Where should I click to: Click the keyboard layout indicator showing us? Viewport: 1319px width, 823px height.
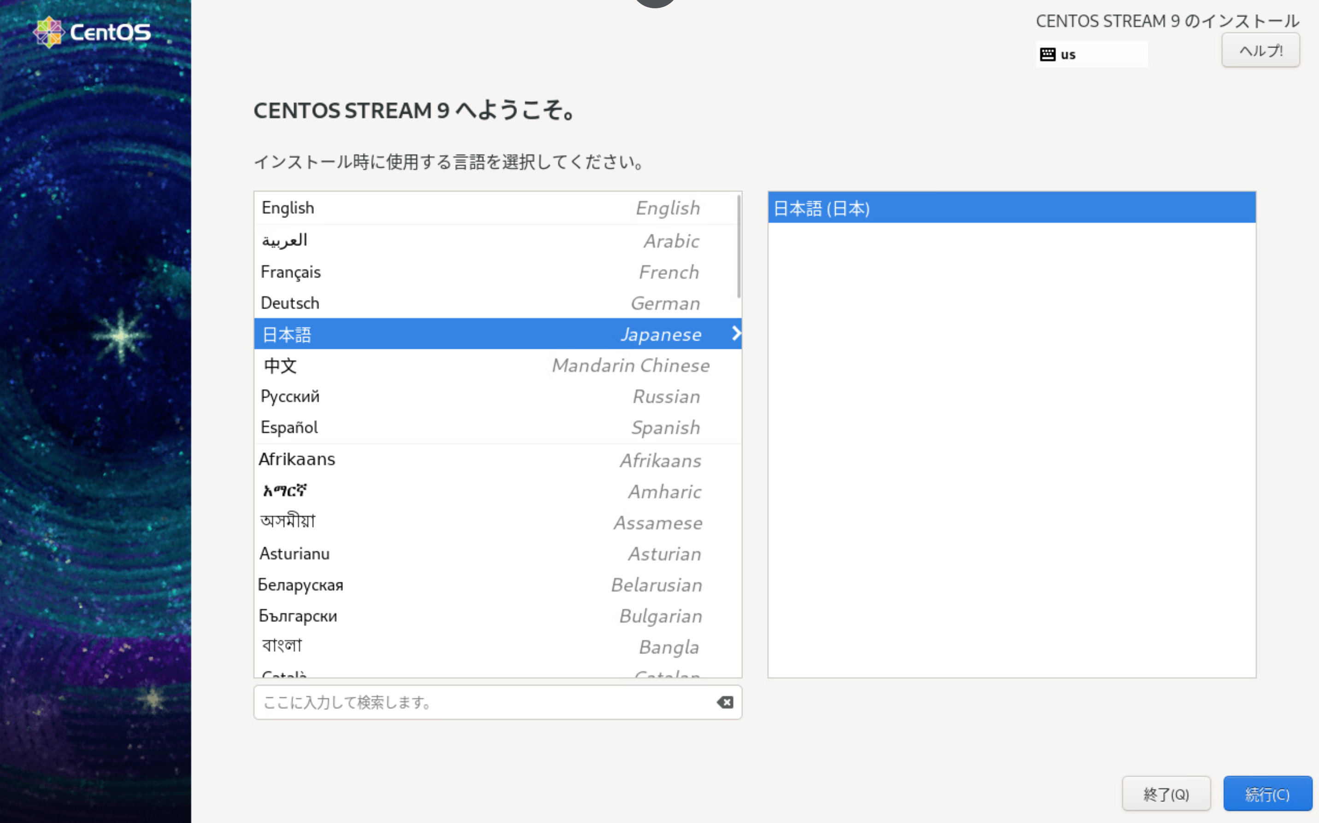1091,53
